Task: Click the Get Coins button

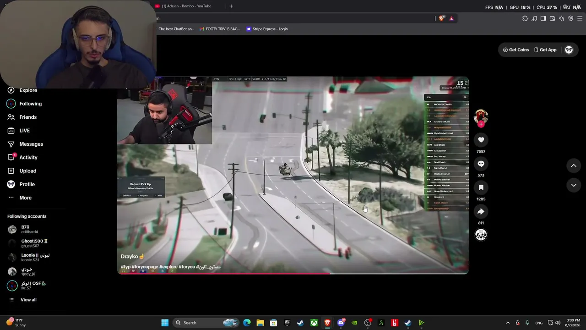Action: (515, 50)
